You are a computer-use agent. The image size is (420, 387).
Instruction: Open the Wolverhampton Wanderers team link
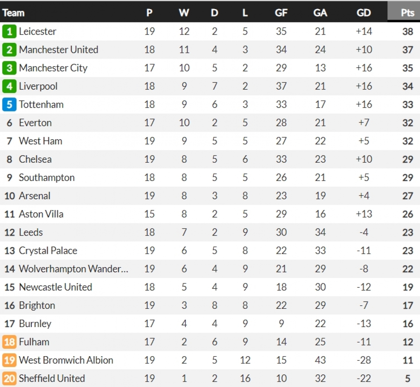click(x=73, y=269)
